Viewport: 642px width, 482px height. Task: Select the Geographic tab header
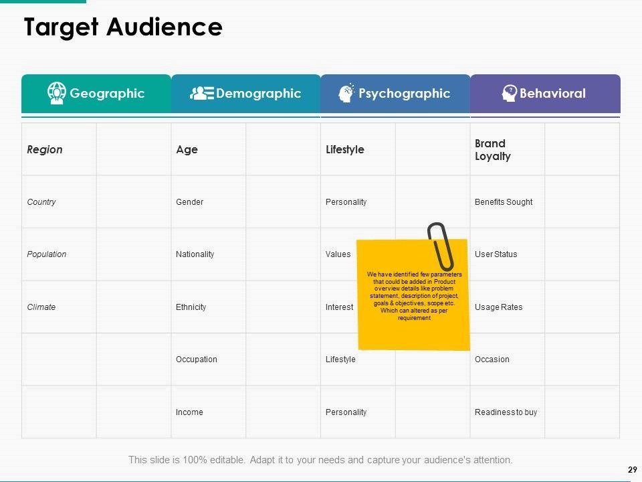96,94
